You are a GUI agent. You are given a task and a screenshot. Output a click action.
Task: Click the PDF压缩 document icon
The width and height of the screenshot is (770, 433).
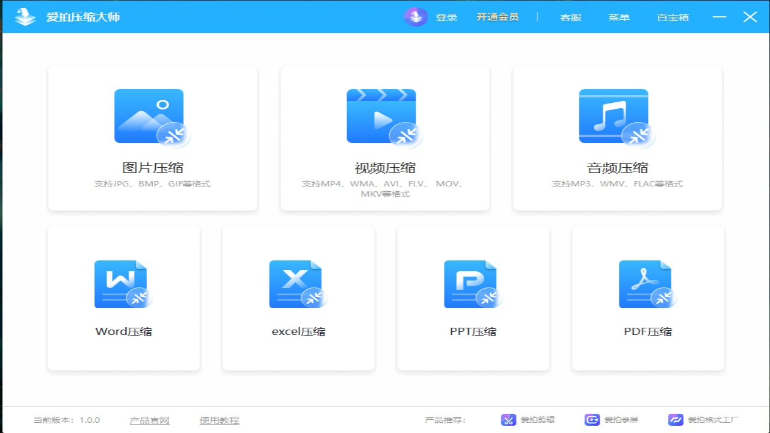648,284
